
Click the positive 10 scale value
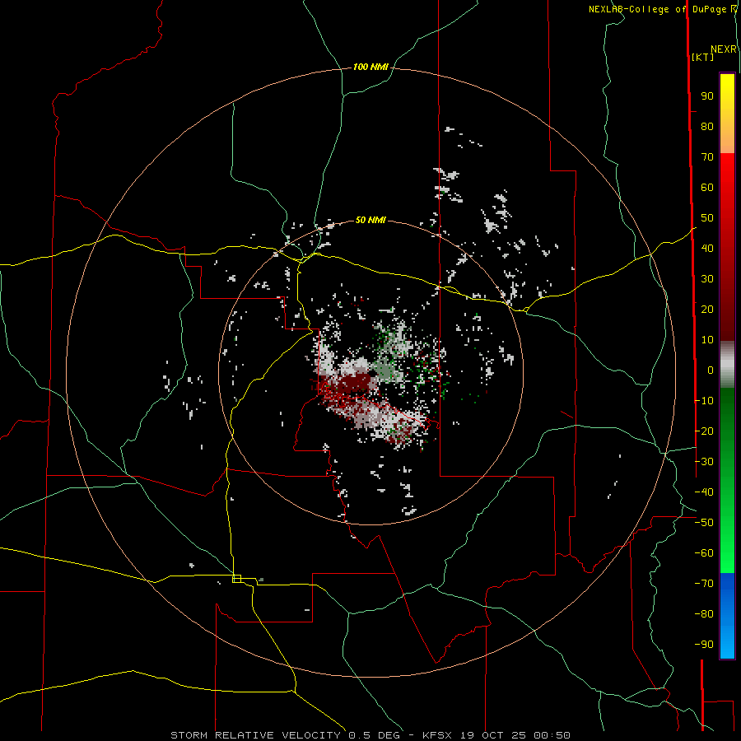coord(707,340)
